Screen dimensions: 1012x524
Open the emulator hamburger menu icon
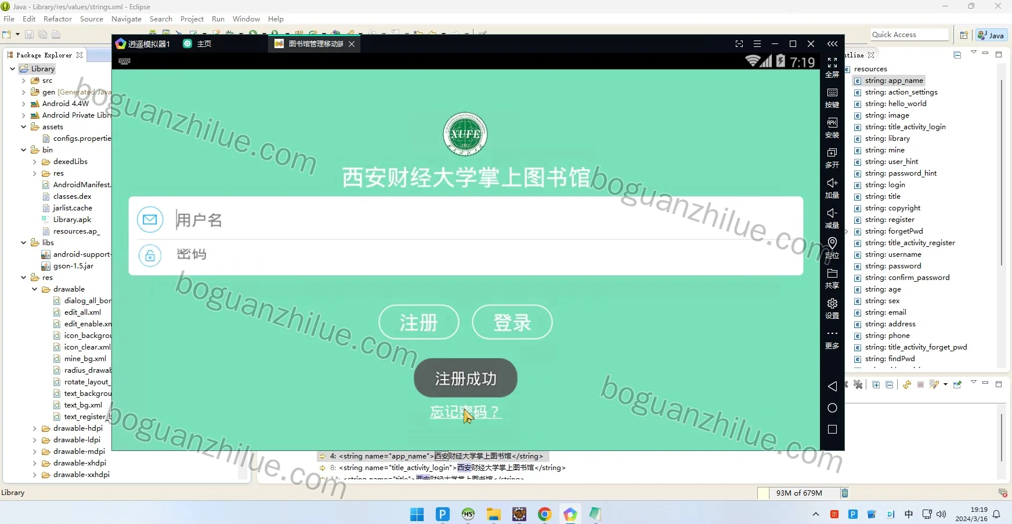coord(757,44)
